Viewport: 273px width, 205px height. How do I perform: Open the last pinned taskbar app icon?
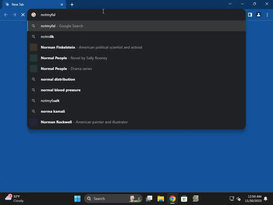point(196,199)
